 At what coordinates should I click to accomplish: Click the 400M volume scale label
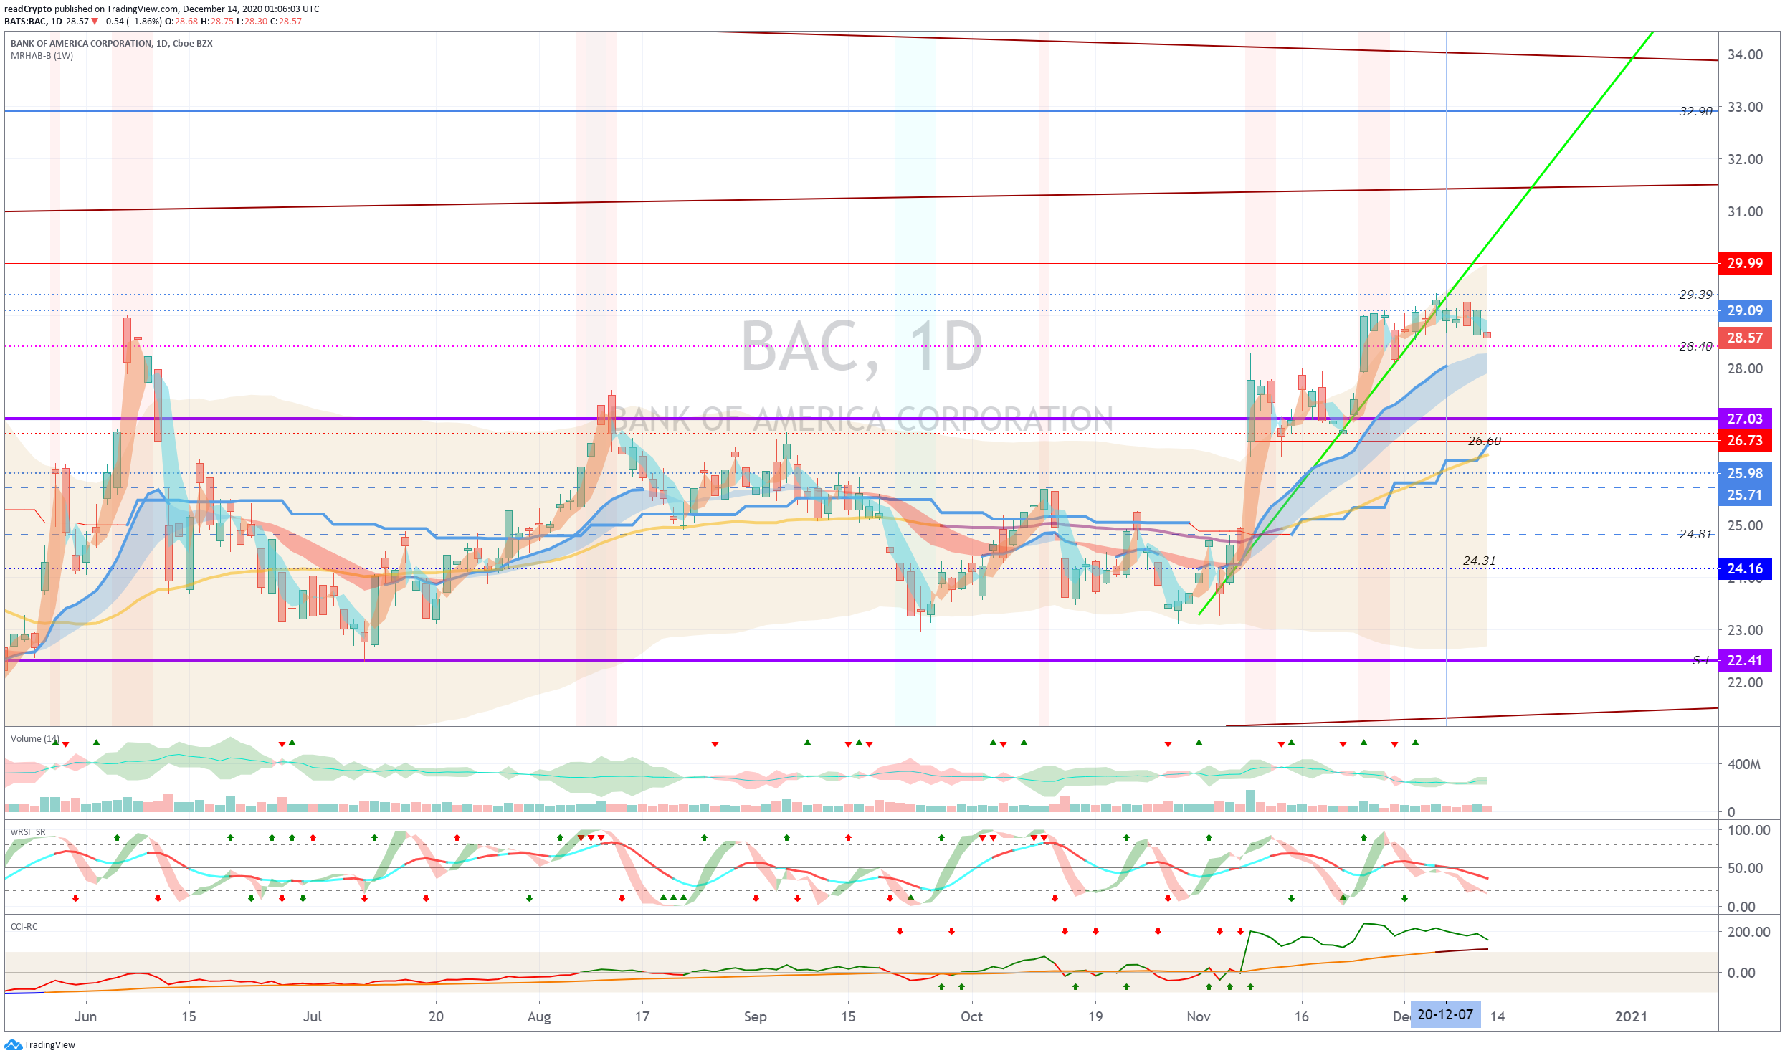click(1744, 764)
